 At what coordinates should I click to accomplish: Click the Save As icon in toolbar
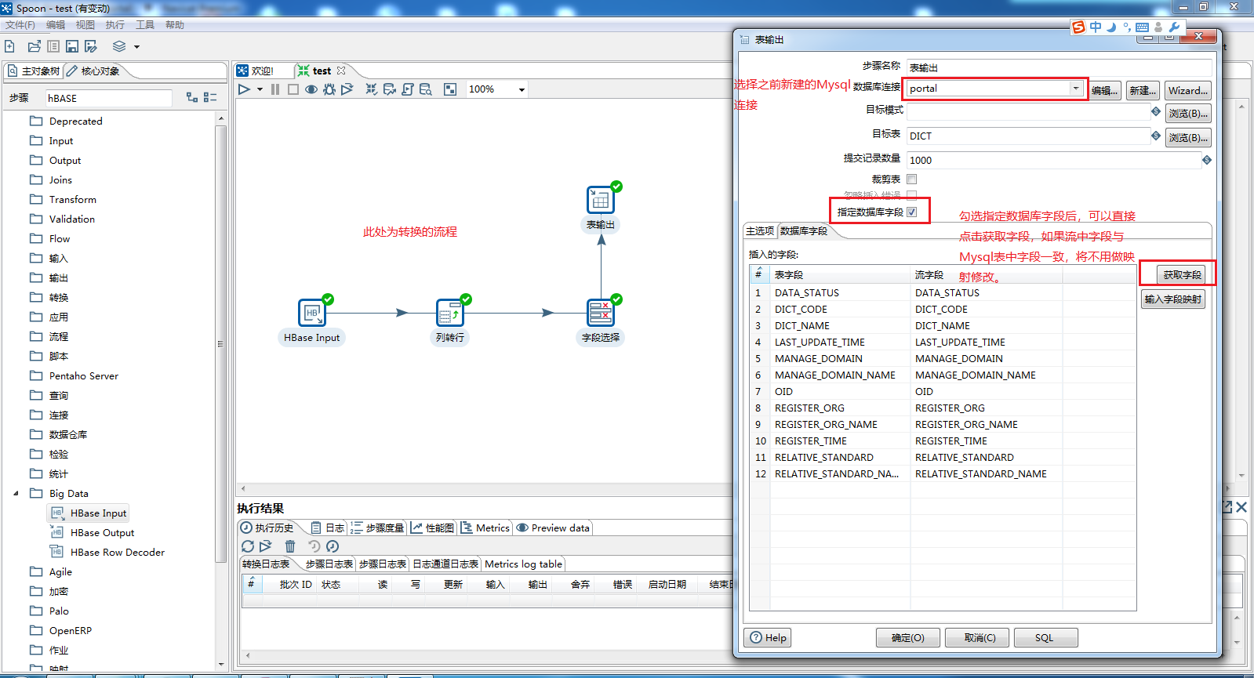click(x=91, y=46)
